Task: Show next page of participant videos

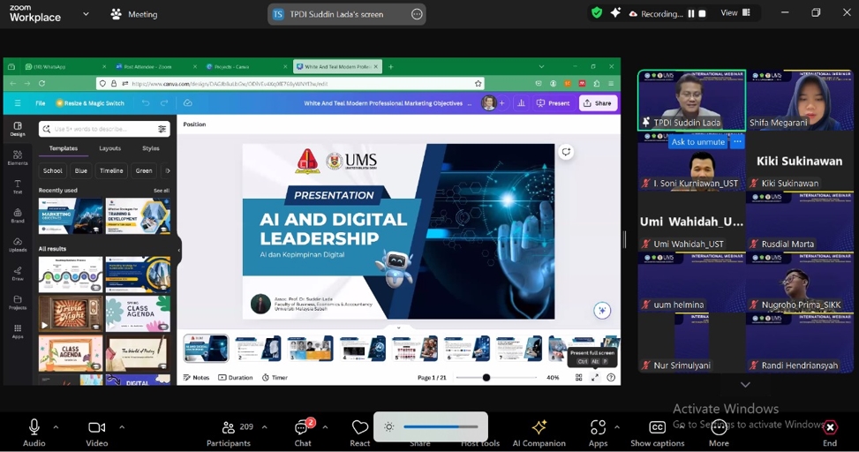Action: 746,385
